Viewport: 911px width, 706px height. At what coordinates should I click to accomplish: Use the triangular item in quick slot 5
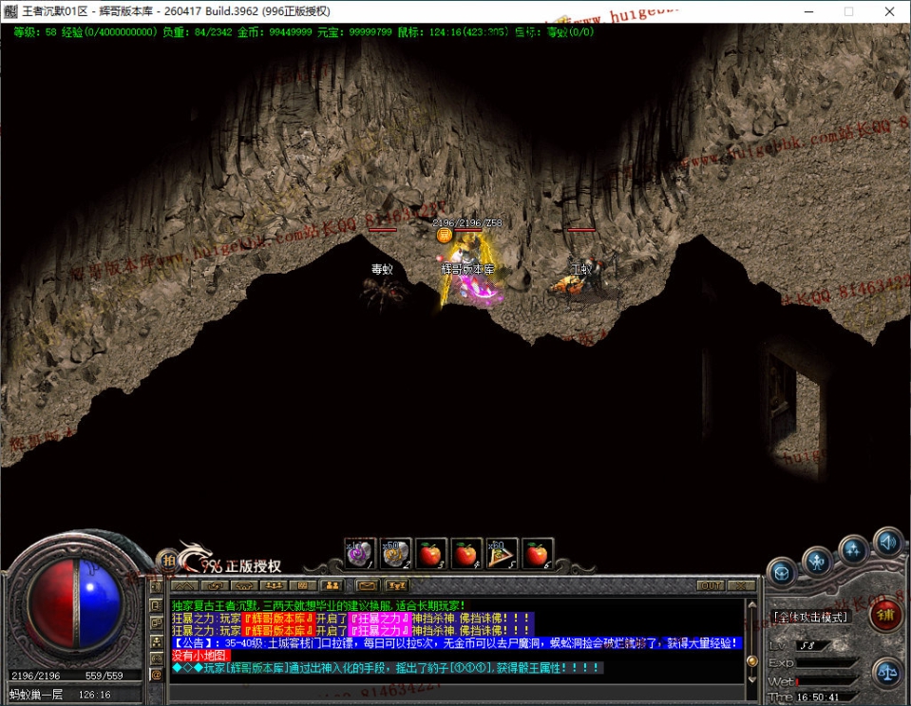click(x=502, y=554)
